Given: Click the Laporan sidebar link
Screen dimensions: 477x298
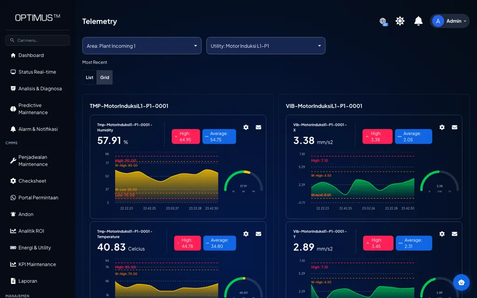Looking at the screenshot, I should coord(27,281).
